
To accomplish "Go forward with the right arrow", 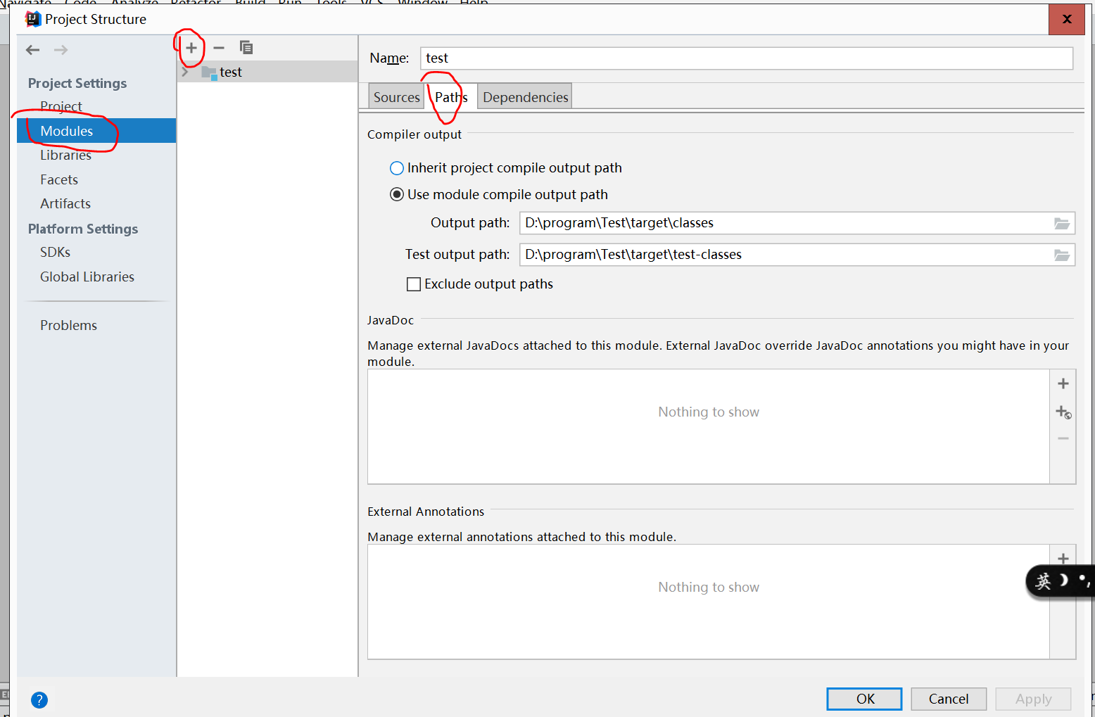I will coord(61,50).
